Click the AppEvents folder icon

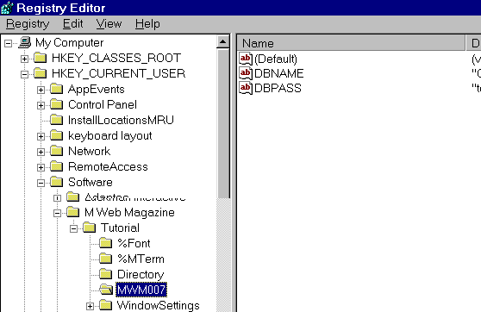pyautogui.click(x=56, y=89)
